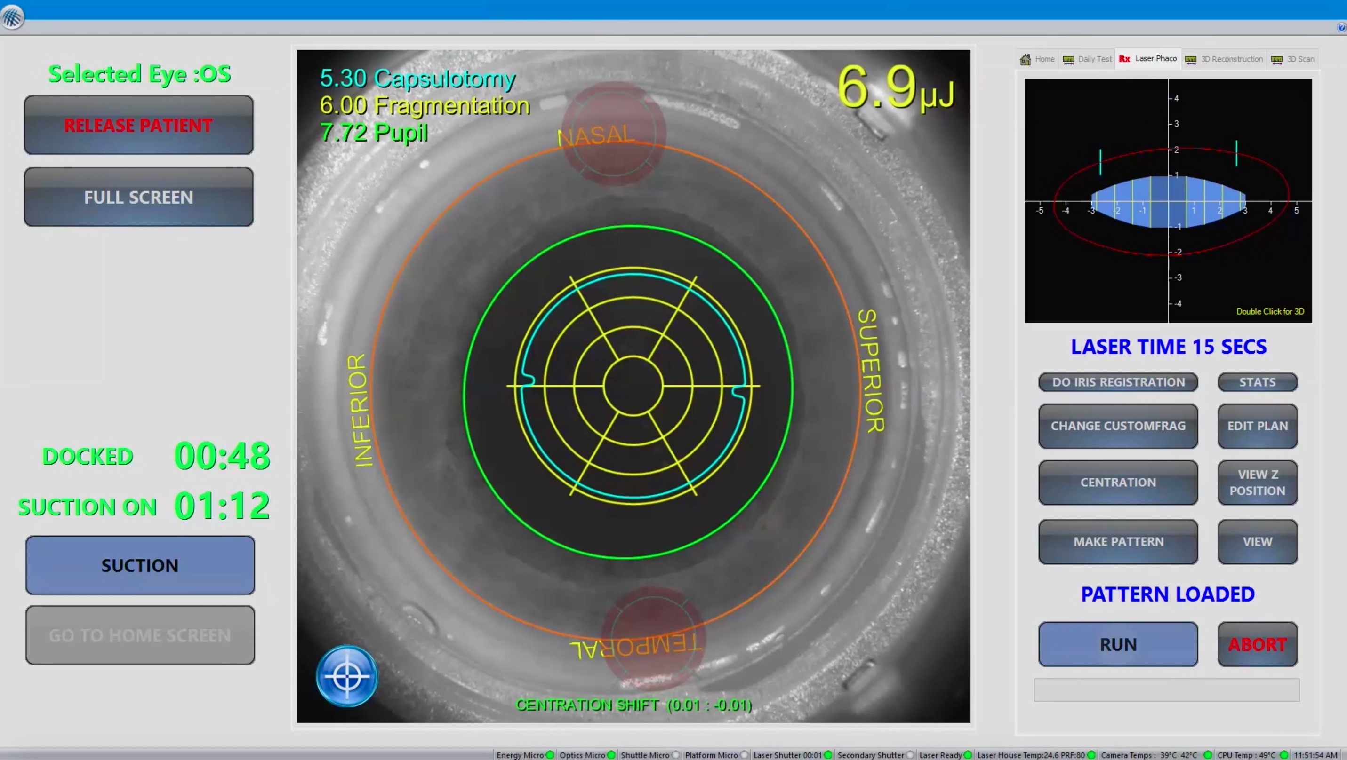The image size is (1347, 760).
Task: Toggle the Secondary Shutter indicator
Action: (912, 755)
